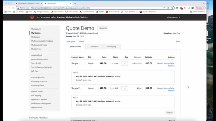This screenshot has height=121, width=216.
Task: Open Store Credit in the sidebar
Action: (x=36, y=63)
